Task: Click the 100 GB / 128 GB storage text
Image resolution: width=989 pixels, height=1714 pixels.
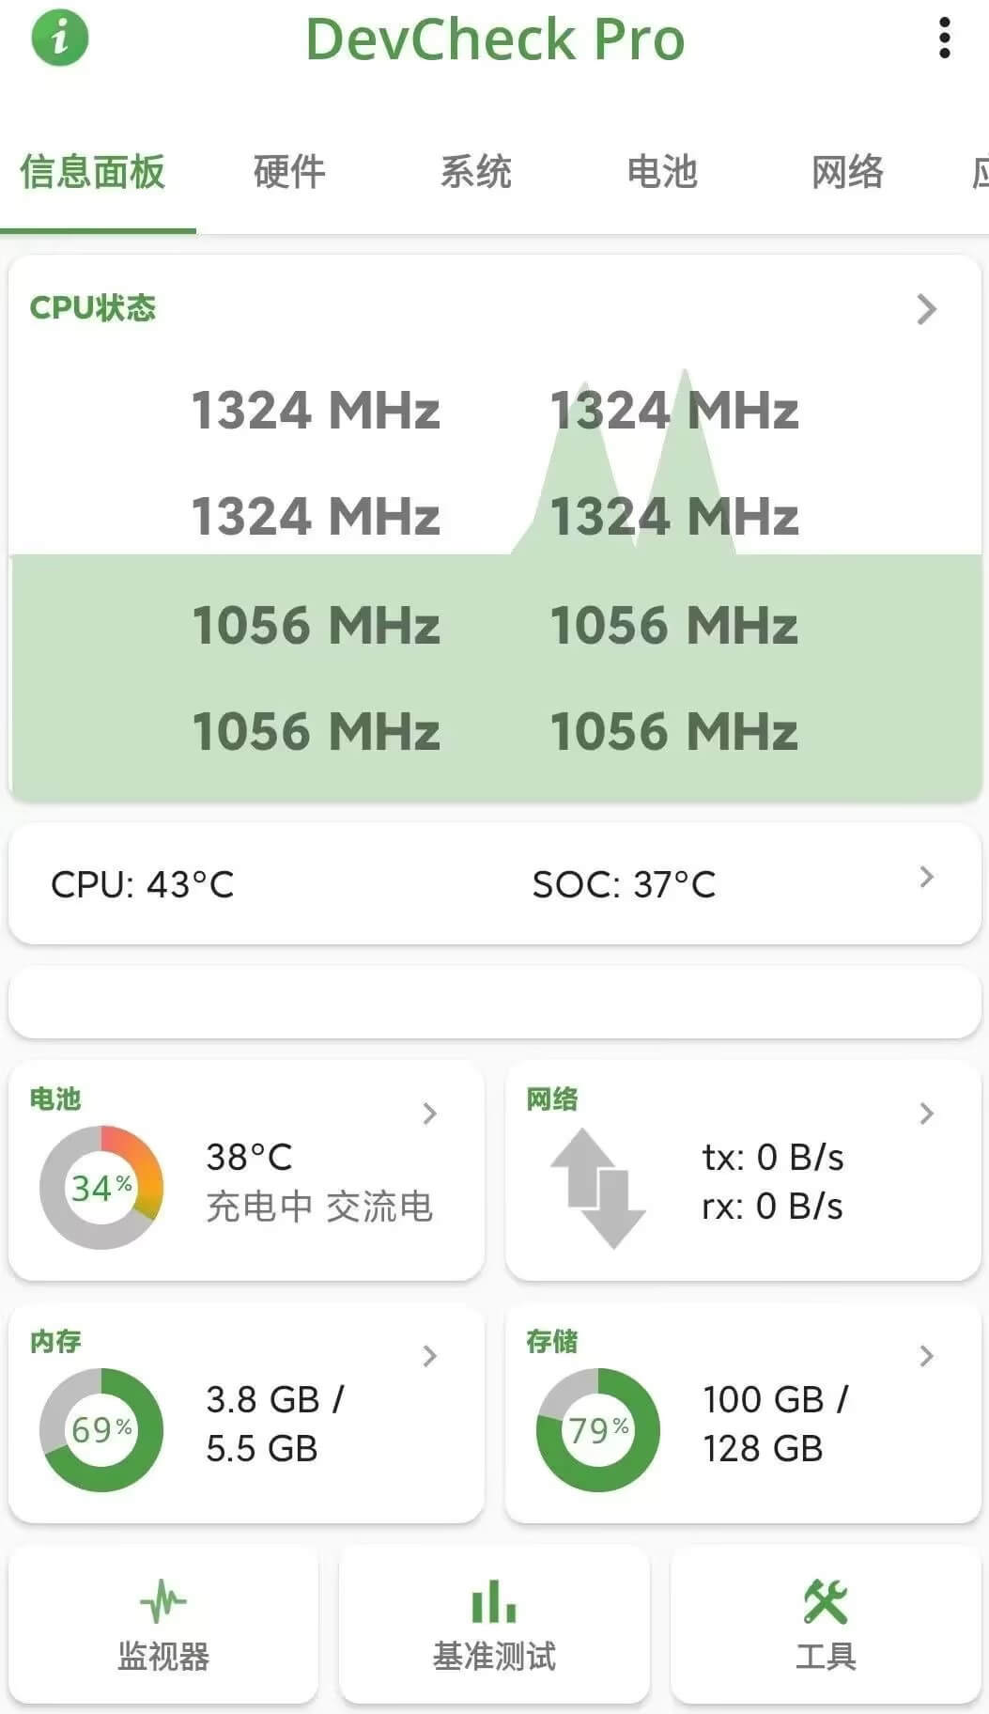Action: pos(775,1424)
